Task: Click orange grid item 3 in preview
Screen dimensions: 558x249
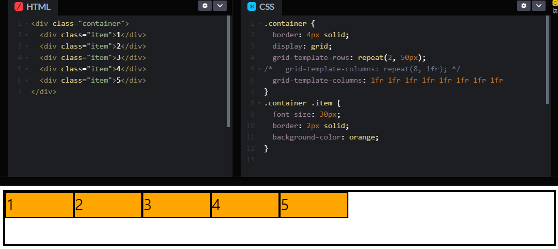Action: click(177, 205)
